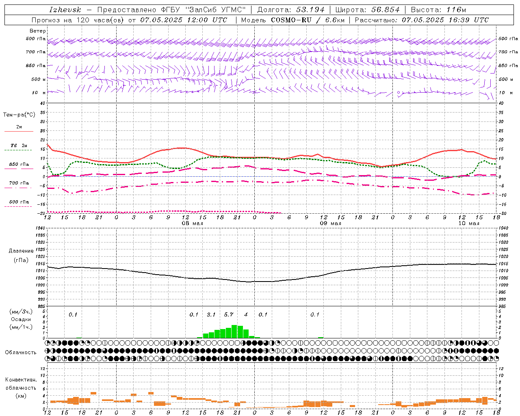Click the 'Облачность' cloud cover label
Viewport: 520px width, 416px height.
coord(21,352)
